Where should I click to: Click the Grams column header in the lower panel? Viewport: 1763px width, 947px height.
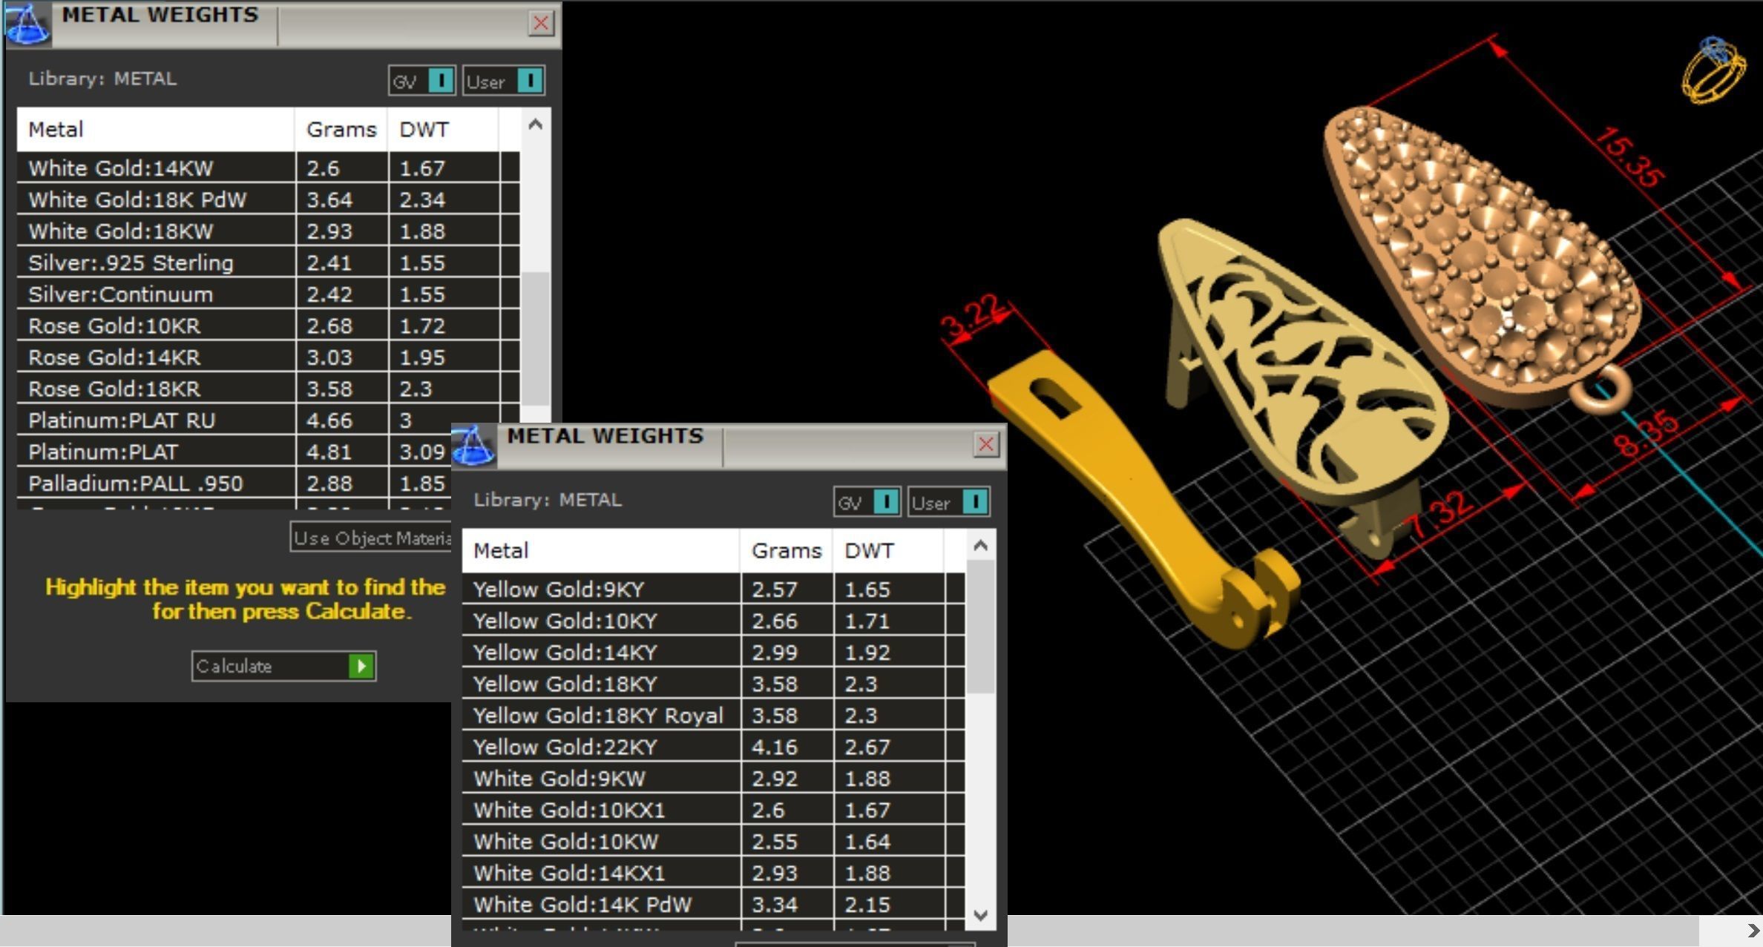click(x=786, y=550)
